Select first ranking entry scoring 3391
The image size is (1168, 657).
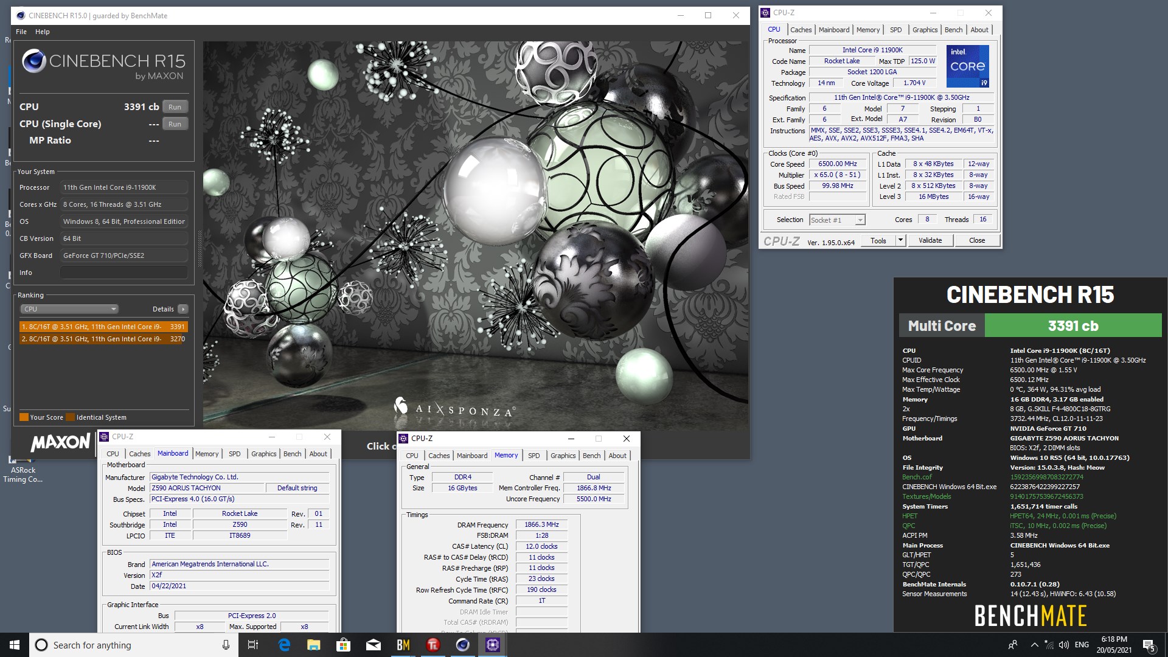(103, 327)
